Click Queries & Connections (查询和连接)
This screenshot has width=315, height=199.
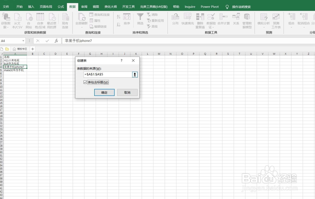point(100,15)
